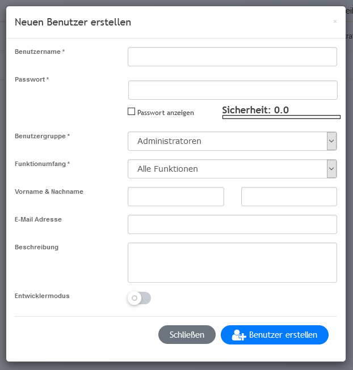The height and width of the screenshot is (370, 353).
Task: Expand the Funktionumfang dropdown arrow
Action: (331, 169)
